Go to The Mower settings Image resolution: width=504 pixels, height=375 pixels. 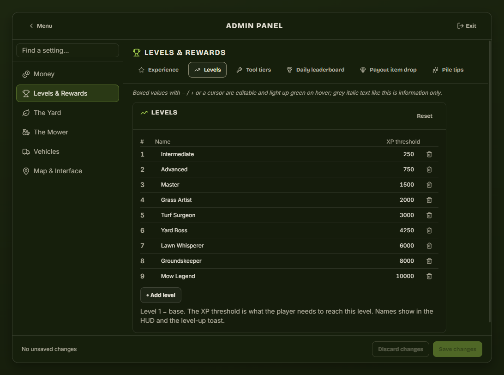[67, 132]
